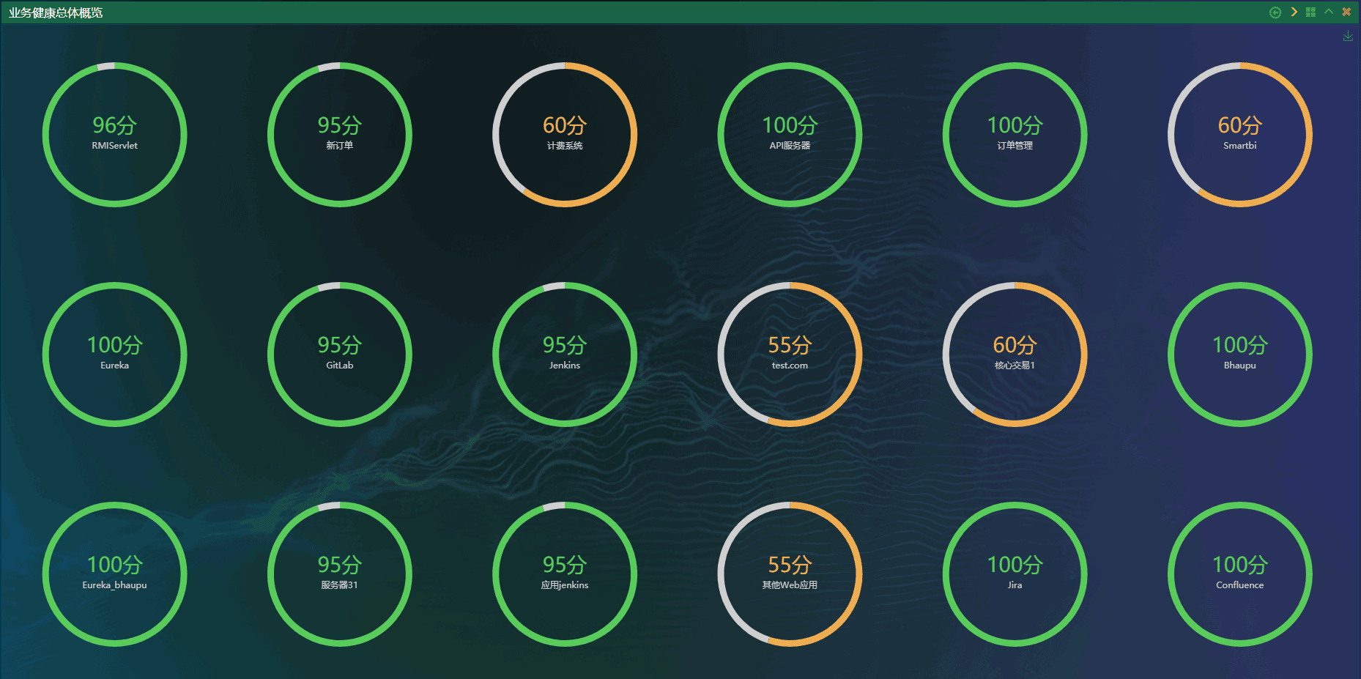Open the Eureka_bhaupu 100分 gauge

[114, 574]
